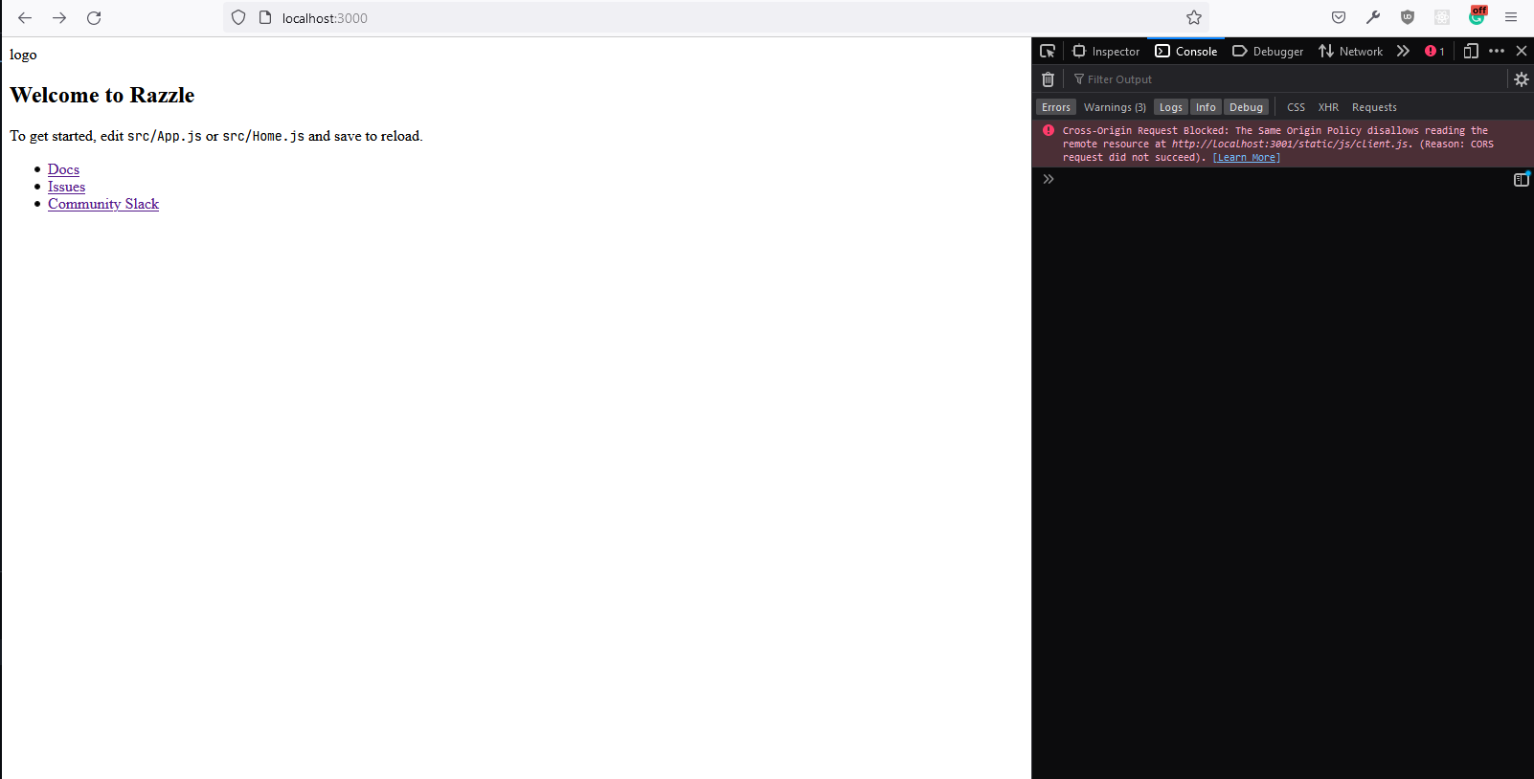The width and height of the screenshot is (1534, 779).
Task: Click the src/Home.js code text
Action: pos(263,136)
